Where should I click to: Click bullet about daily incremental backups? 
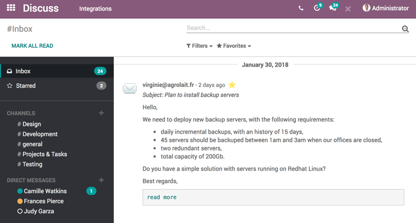point(232,132)
